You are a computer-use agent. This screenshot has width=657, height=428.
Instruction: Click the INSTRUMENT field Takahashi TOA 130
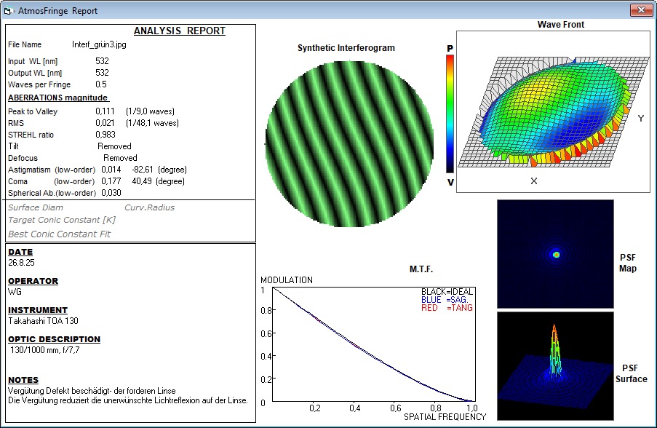click(x=43, y=321)
